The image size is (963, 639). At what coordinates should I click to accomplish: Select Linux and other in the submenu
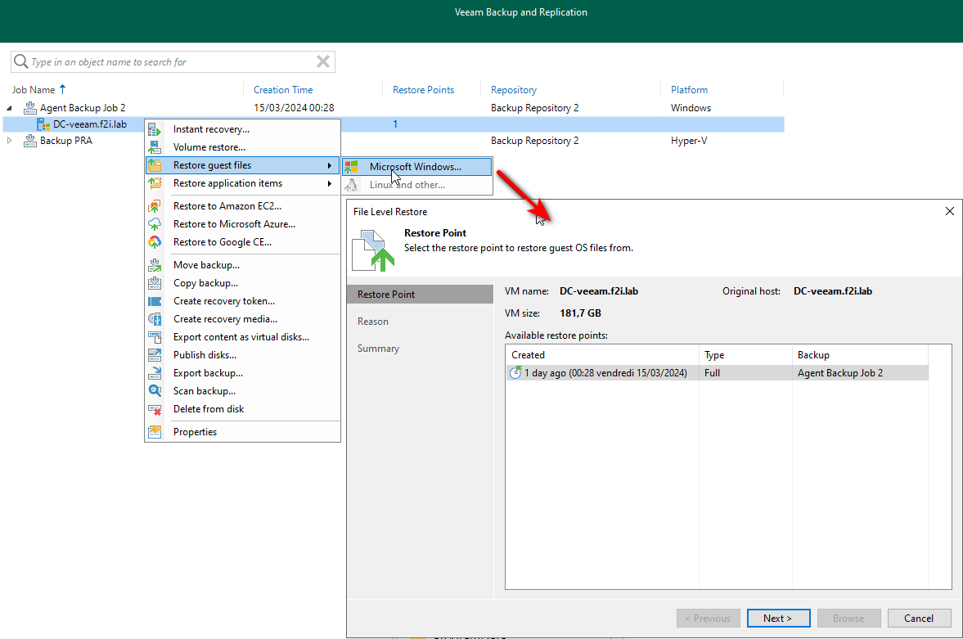click(x=417, y=185)
